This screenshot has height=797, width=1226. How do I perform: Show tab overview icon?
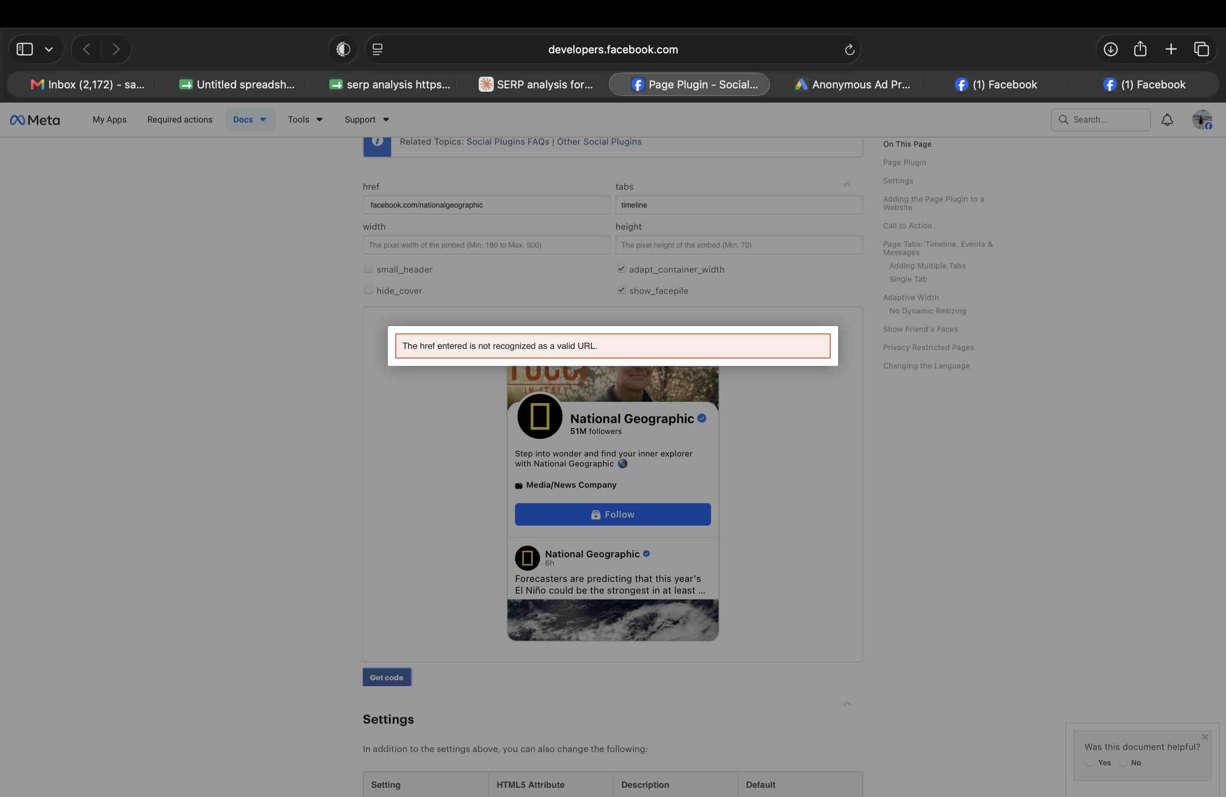pos(1201,50)
